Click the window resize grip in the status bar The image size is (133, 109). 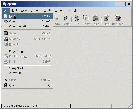pyautogui.click(x=130, y=106)
